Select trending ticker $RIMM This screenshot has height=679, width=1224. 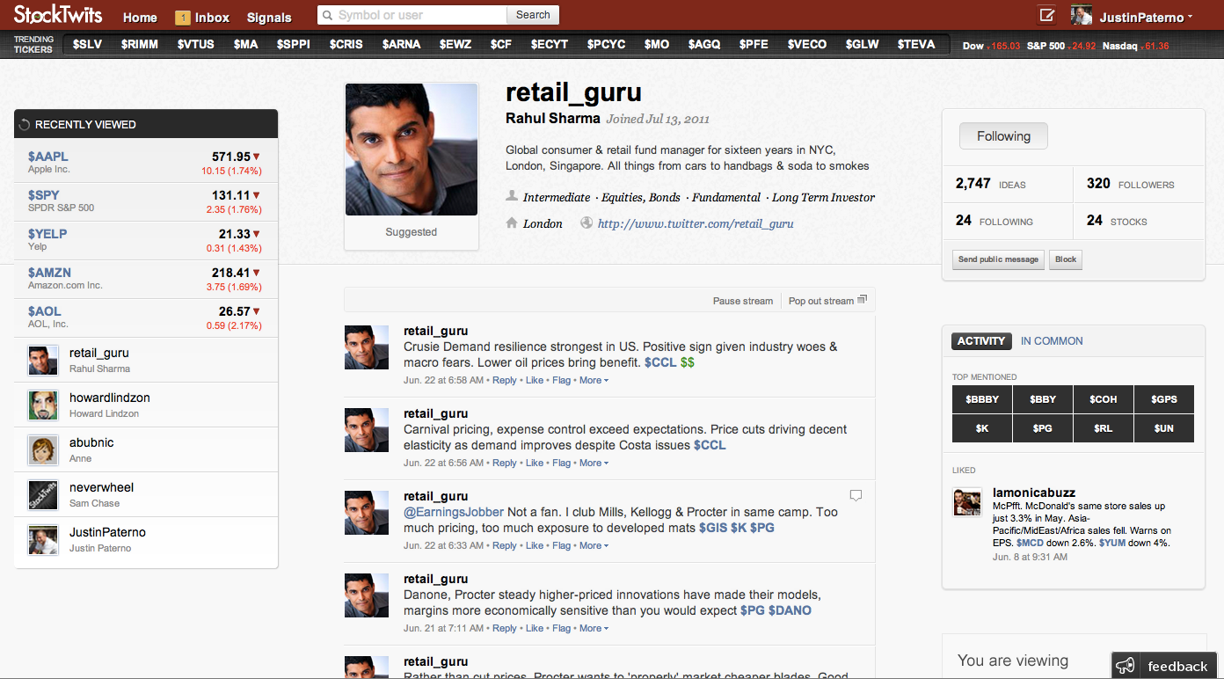coord(140,44)
